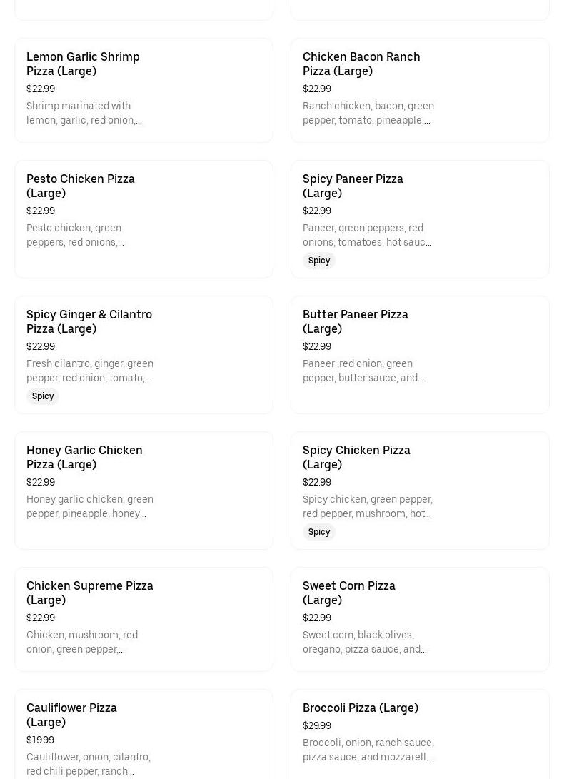Click the Sweet Corn Pizza ingredients description
Viewport: 574px width, 779px height.
coord(365,642)
